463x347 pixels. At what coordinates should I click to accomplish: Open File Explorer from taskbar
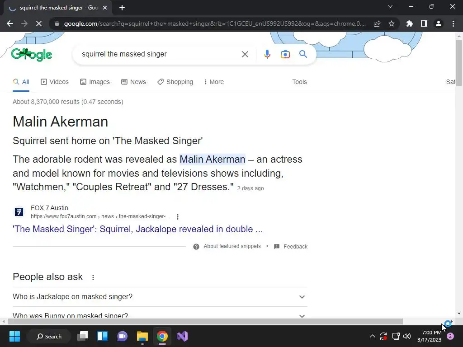pos(142,336)
